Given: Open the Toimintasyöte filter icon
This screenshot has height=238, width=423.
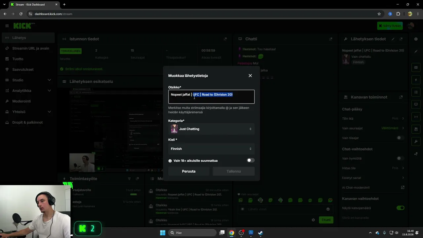Looking at the screenshot, I should [129, 179].
